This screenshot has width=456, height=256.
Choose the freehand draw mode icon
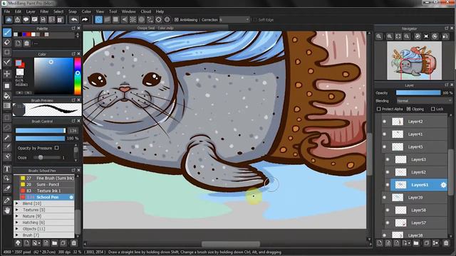click(x=98, y=20)
